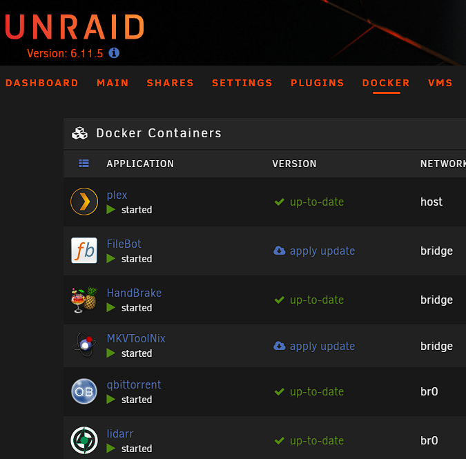Viewport: 466px width, 459px height.
Task: Click the list view icon beside APPLICATION
Action: click(84, 163)
